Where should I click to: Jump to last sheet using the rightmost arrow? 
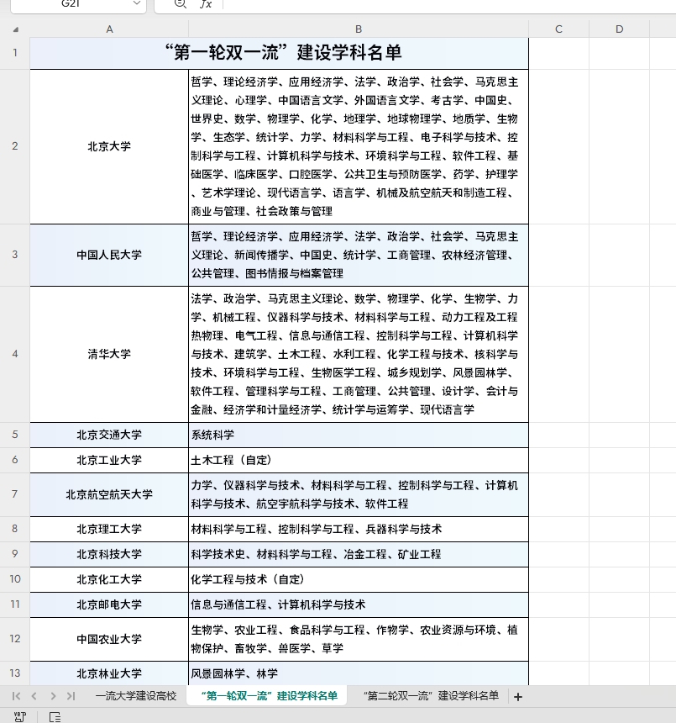click(72, 696)
